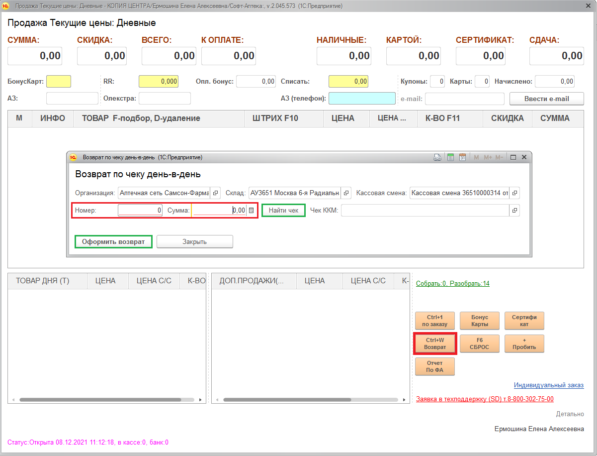This screenshot has width=597, height=456.
Task: Click the F6 СБРОС button
Action: pyautogui.click(x=479, y=343)
